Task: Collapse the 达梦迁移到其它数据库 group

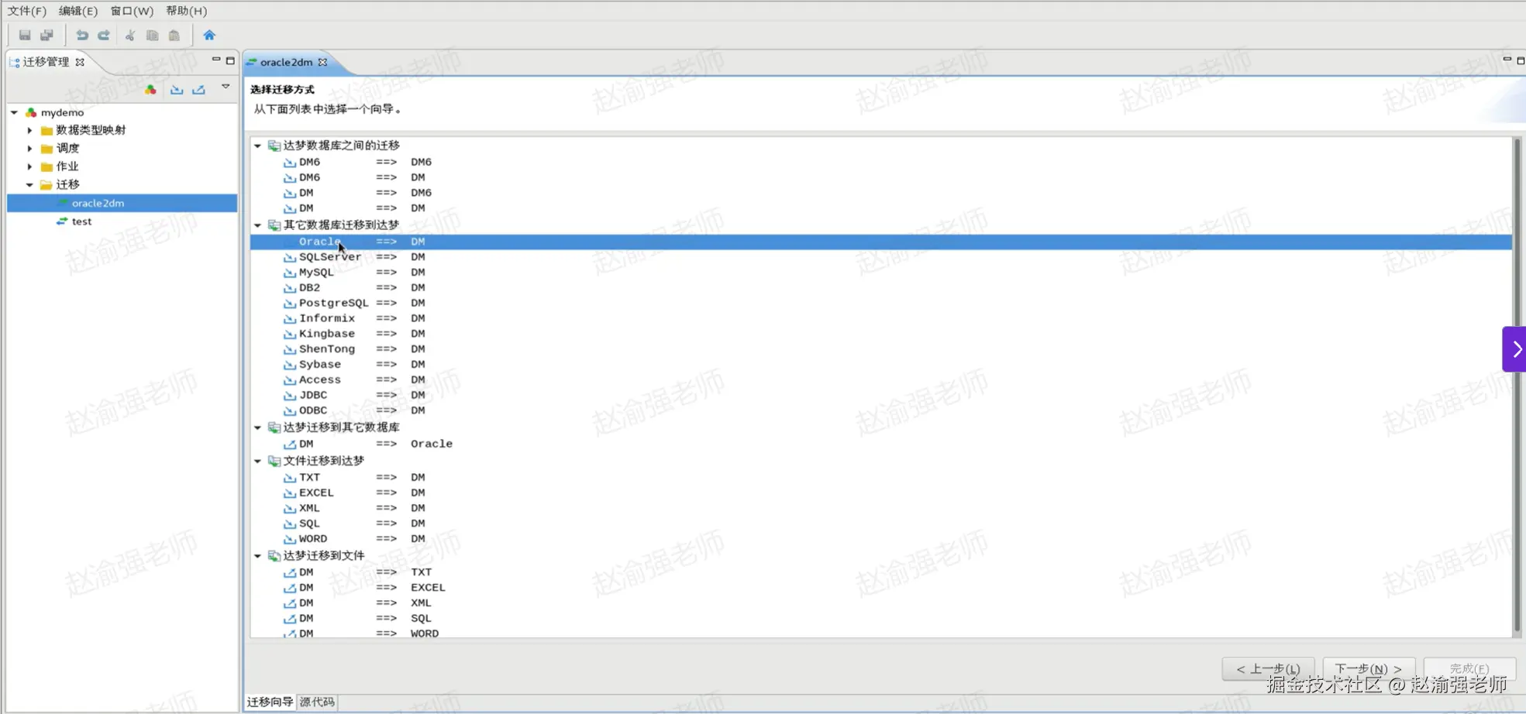Action: [x=258, y=427]
